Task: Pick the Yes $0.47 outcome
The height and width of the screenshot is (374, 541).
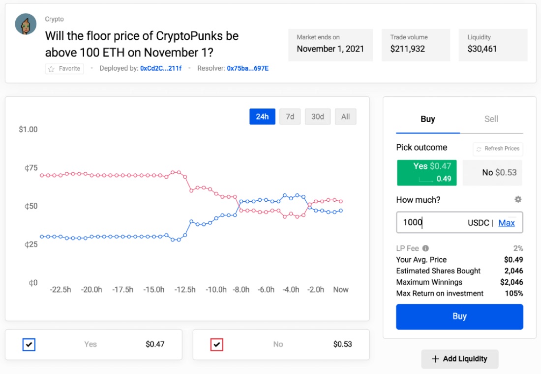Action: click(427, 173)
